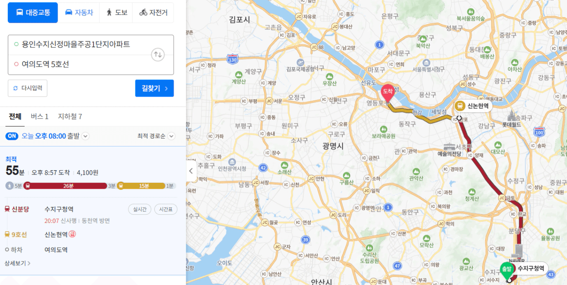Click the 4,100원 fare text
567x285 pixels.
[88, 172]
